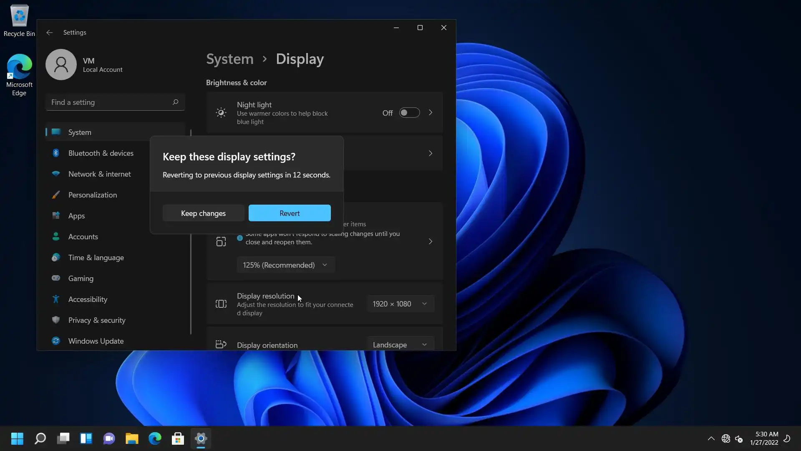Click the Revert button

(290, 213)
